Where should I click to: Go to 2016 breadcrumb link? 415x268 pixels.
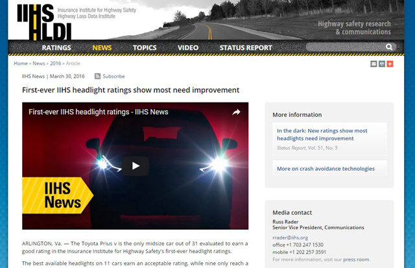[56, 64]
